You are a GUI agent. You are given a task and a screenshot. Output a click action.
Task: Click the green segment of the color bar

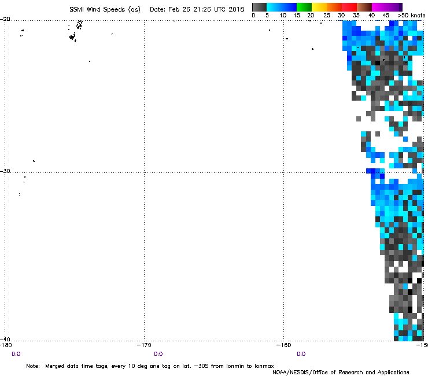pyautogui.click(x=305, y=7)
